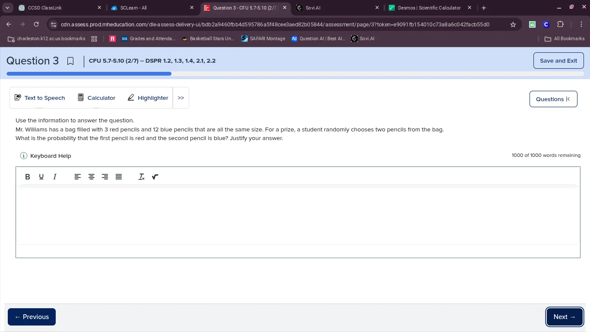The width and height of the screenshot is (590, 332).
Task: Click inside the answer text area
Action: (x=298, y=215)
